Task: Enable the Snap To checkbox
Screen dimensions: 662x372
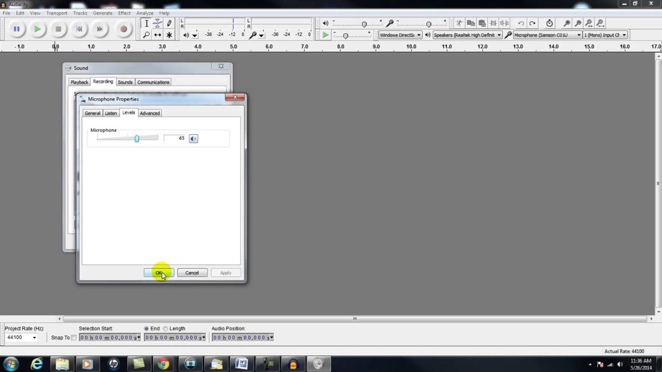Action: [x=73, y=338]
